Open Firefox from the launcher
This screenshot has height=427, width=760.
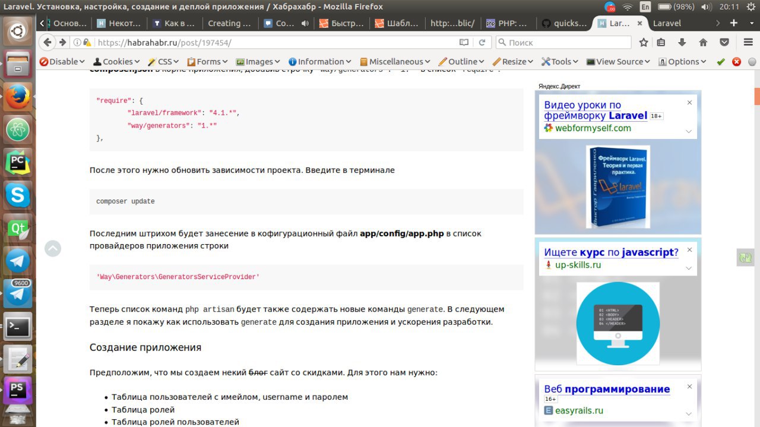coord(18,96)
